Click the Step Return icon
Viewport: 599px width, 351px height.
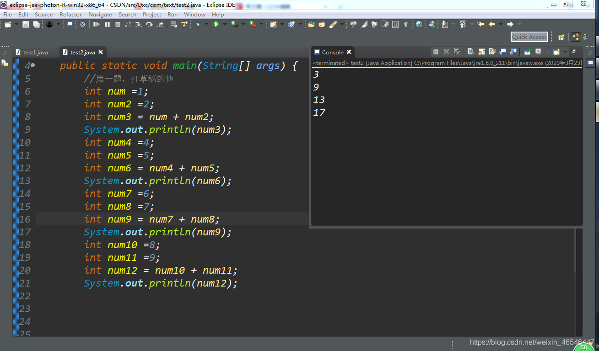click(x=159, y=24)
